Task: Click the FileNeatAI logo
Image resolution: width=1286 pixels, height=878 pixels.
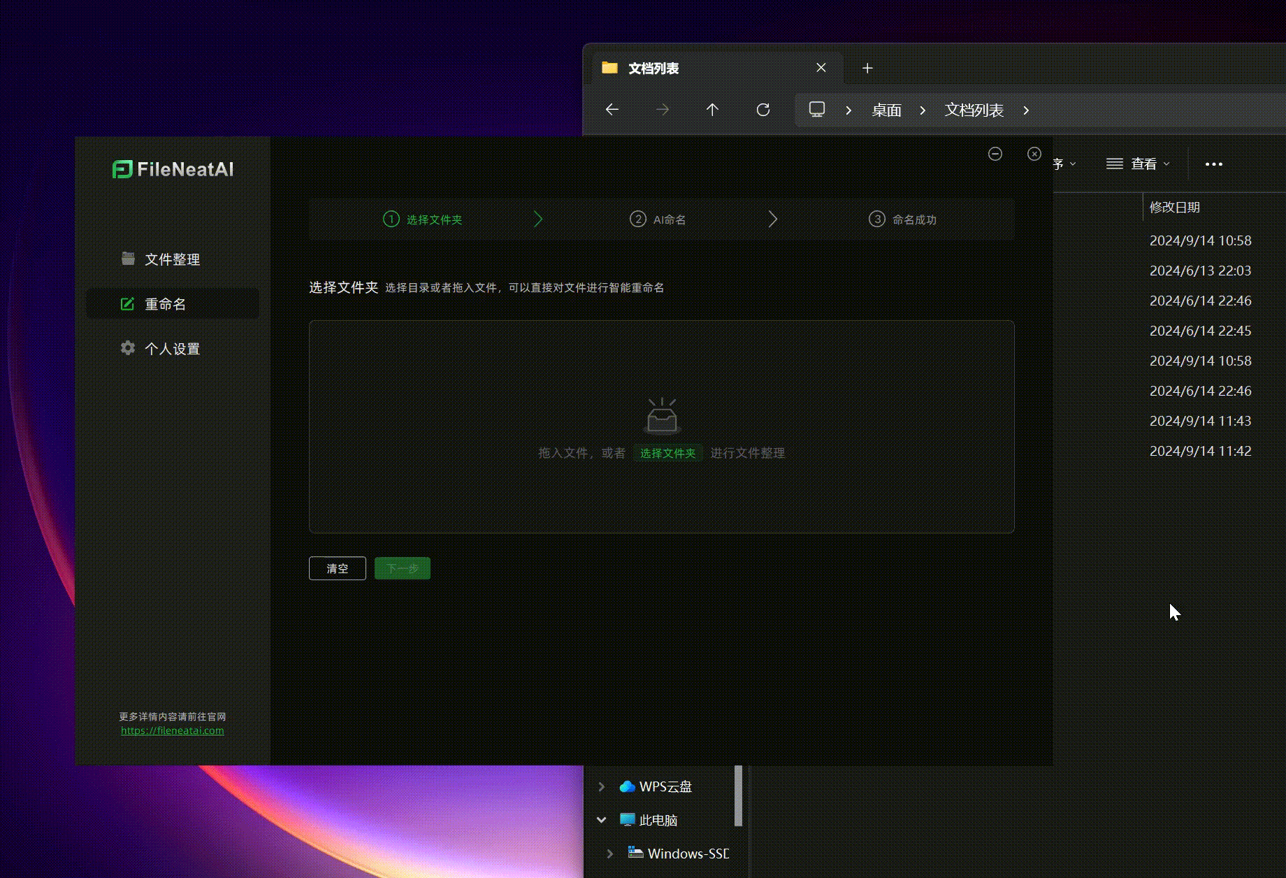Action: click(173, 169)
